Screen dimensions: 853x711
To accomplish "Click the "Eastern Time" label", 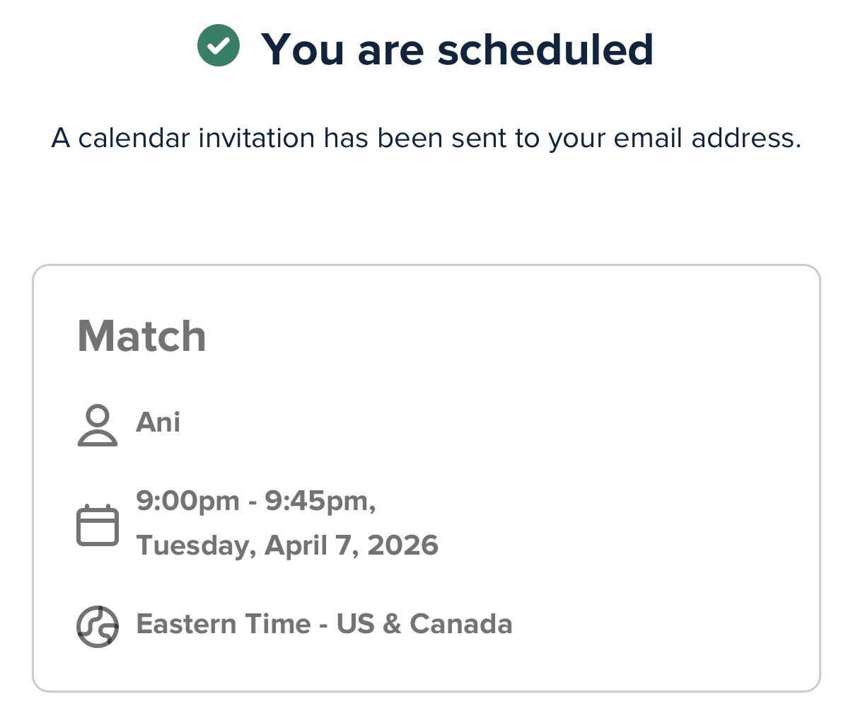I will pyautogui.click(x=224, y=624).
